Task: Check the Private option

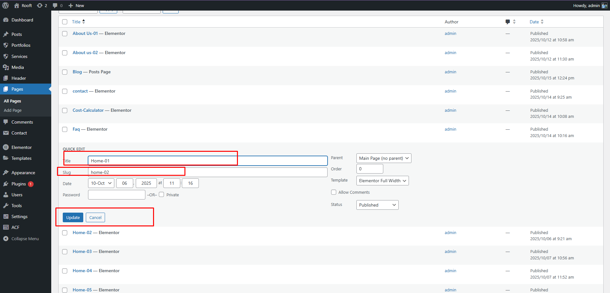Action: tap(161, 194)
